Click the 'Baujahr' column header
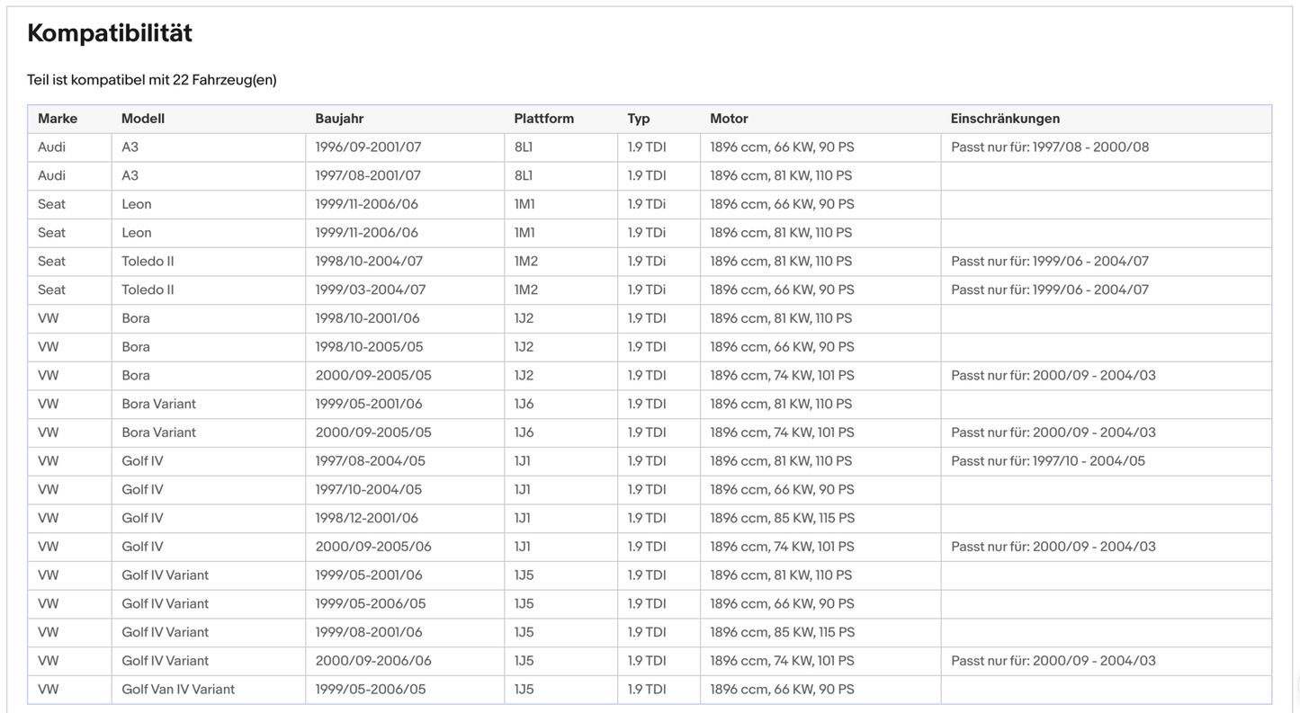Screen dimensions: 1300x713 click(x=339, y=119)
